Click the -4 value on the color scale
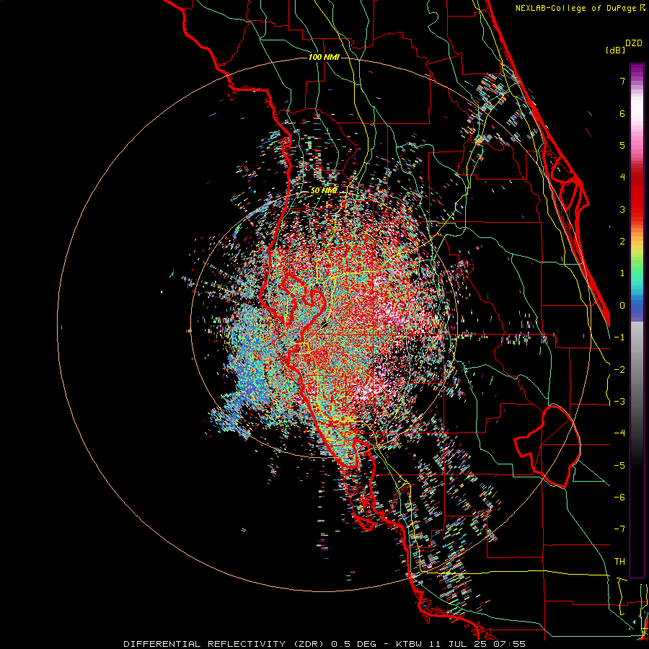Viewport: 649px width, 649px height. click(619, 433)
